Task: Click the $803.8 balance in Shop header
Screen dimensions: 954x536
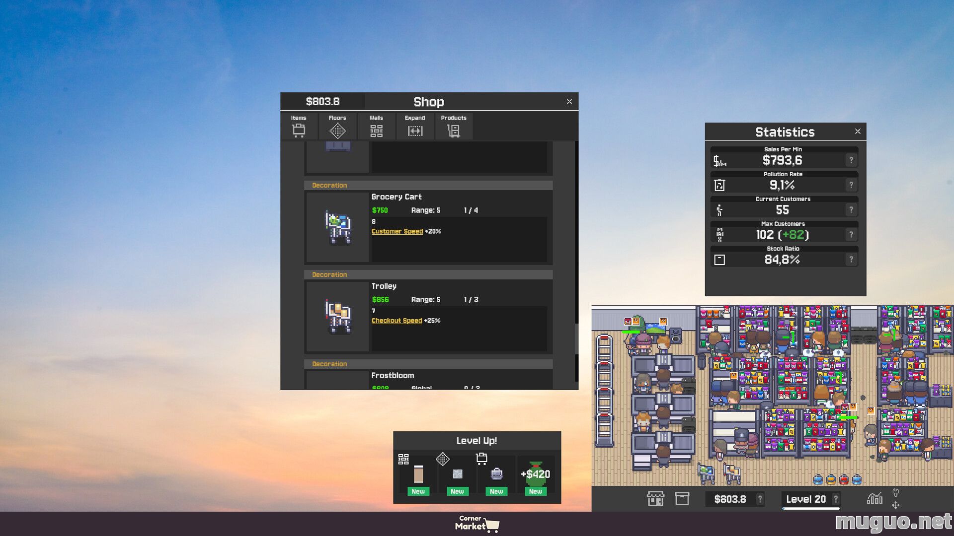Action: (x=322, y=102)
